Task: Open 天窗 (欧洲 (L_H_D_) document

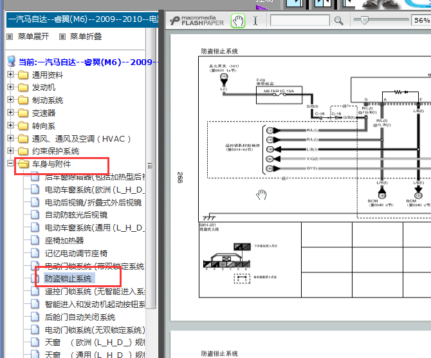Action: (x=95, y=343)
